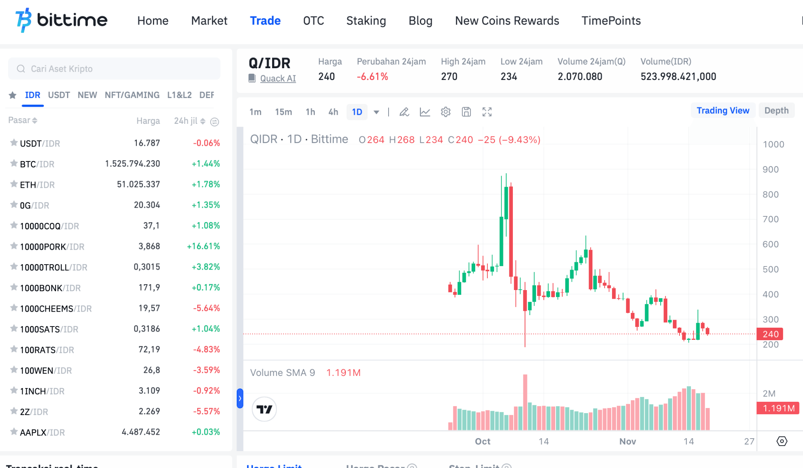Open chart settings gear icon
803x468 pixels.
click(445, 112)
